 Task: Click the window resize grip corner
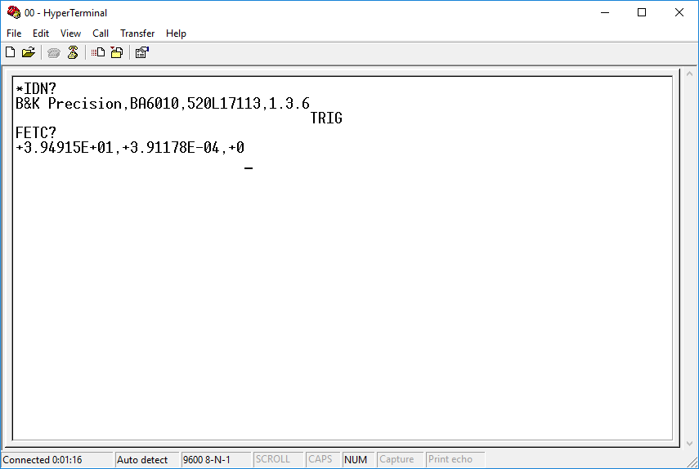[692, 462]
